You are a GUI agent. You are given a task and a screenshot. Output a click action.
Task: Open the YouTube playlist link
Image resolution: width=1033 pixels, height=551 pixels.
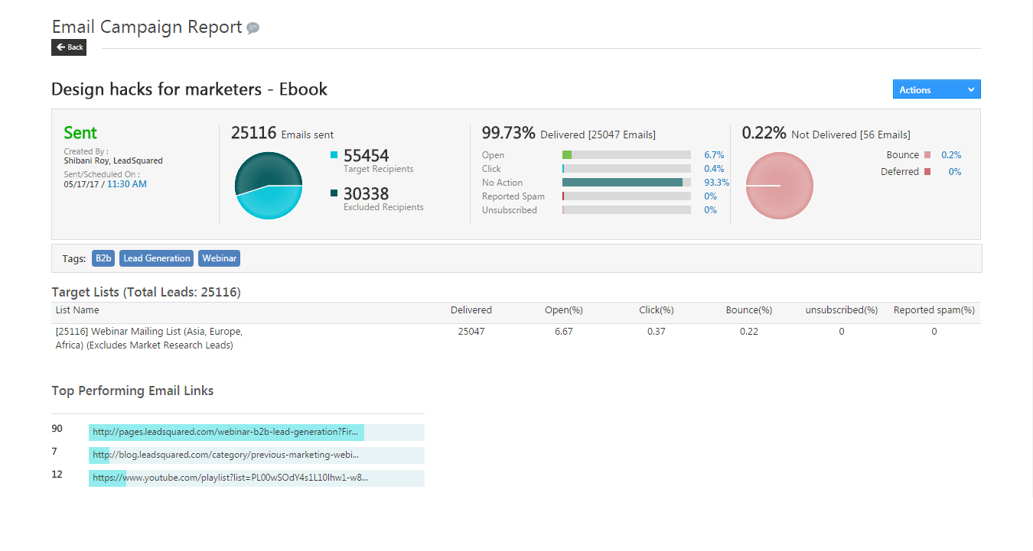click(226, 478)
